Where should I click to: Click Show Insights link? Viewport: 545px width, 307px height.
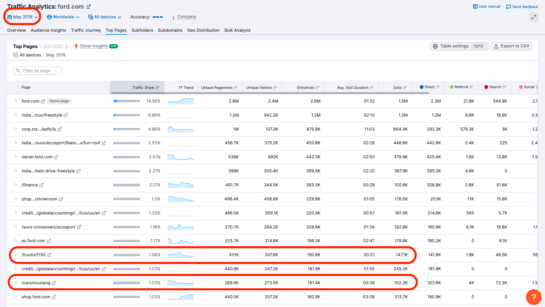[94, 46]
